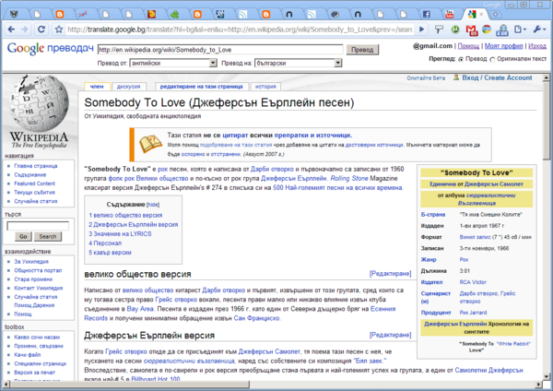Open the Рик Jarrard producer link
The image size is (553, 391).
[473, 313]
